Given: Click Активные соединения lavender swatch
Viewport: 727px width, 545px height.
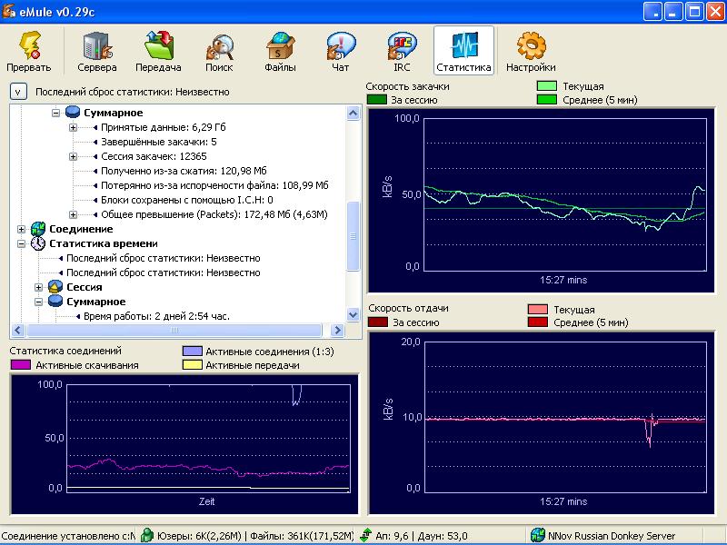Looking at the screenshot, I should pyautogui.click(x=193, y=352).
